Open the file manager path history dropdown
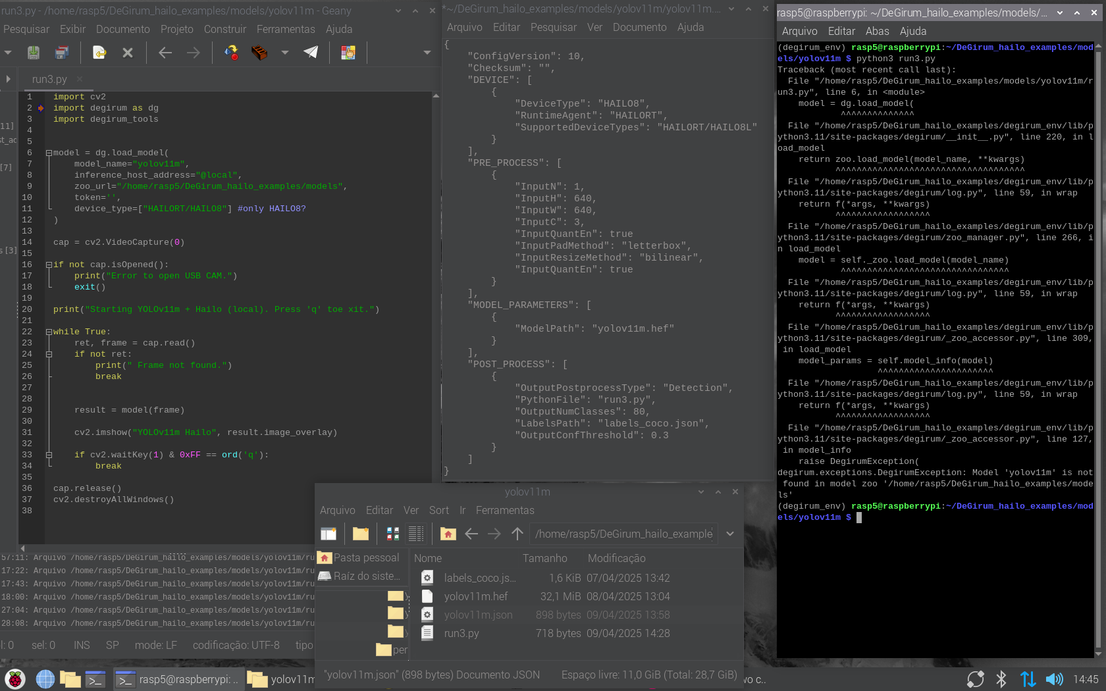The image size is (1106, 691). click(730, 534)
